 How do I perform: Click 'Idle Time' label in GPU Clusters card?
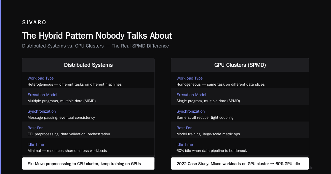tap(185, 144)
